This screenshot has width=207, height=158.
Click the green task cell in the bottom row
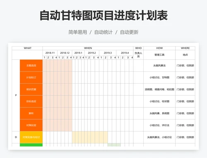pyautogui.click(x=31, y=145)
